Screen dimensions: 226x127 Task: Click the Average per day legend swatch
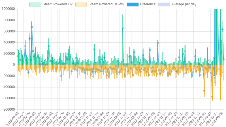click(x=164, y=5)
